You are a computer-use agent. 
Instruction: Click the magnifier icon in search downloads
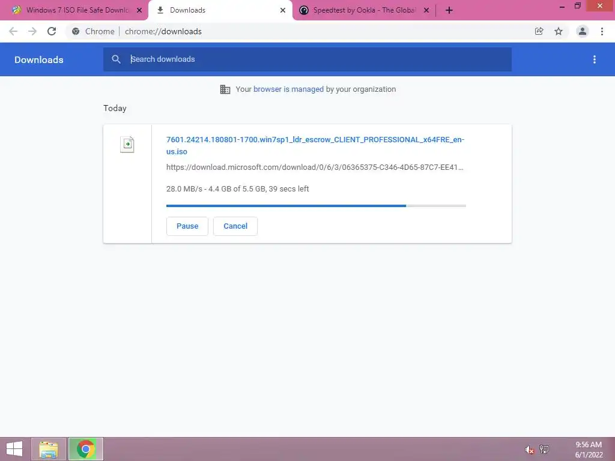pyautogui.click(x=116, y=59)
